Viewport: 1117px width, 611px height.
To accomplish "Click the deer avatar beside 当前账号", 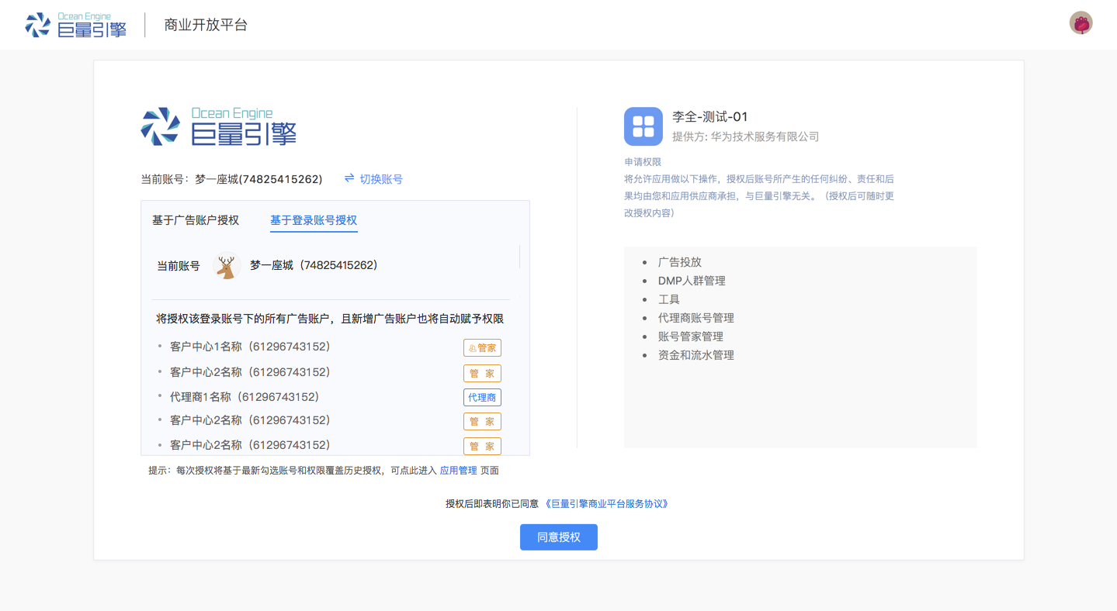I will point(227,266).
